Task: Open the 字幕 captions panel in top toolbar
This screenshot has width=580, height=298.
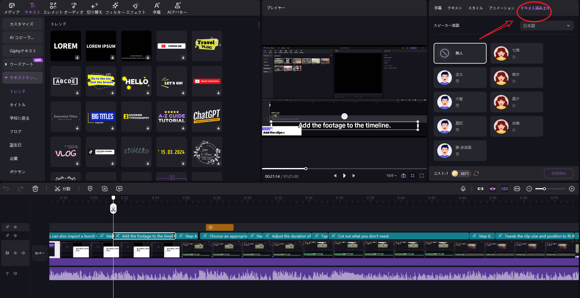Action: pyautogui.click(x=157, y=8)
